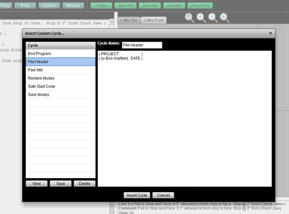Click the Jmp G00 button
The image size is (289, 214).
pos(125,5)
